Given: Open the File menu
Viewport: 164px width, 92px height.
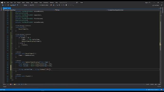Looking at the screenshot, I should click(5, 3).
